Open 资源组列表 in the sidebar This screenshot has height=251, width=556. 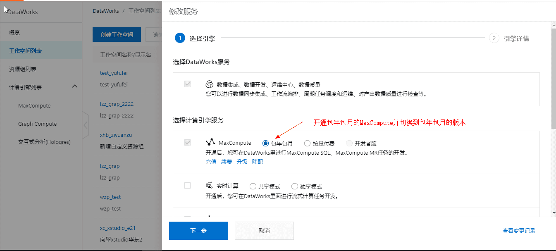pyautogui.click(x=41, y=69)
